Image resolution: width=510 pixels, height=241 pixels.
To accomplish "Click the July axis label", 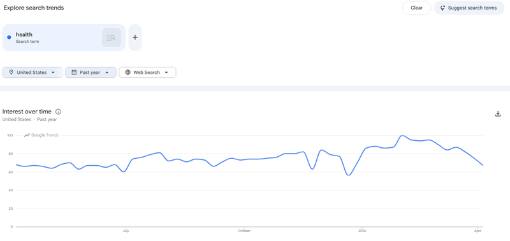I will tap(126, 231).
